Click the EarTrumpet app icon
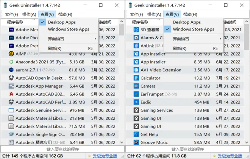Image resolution: width=250 pixels, height=159 pixels. coord(136,94)
